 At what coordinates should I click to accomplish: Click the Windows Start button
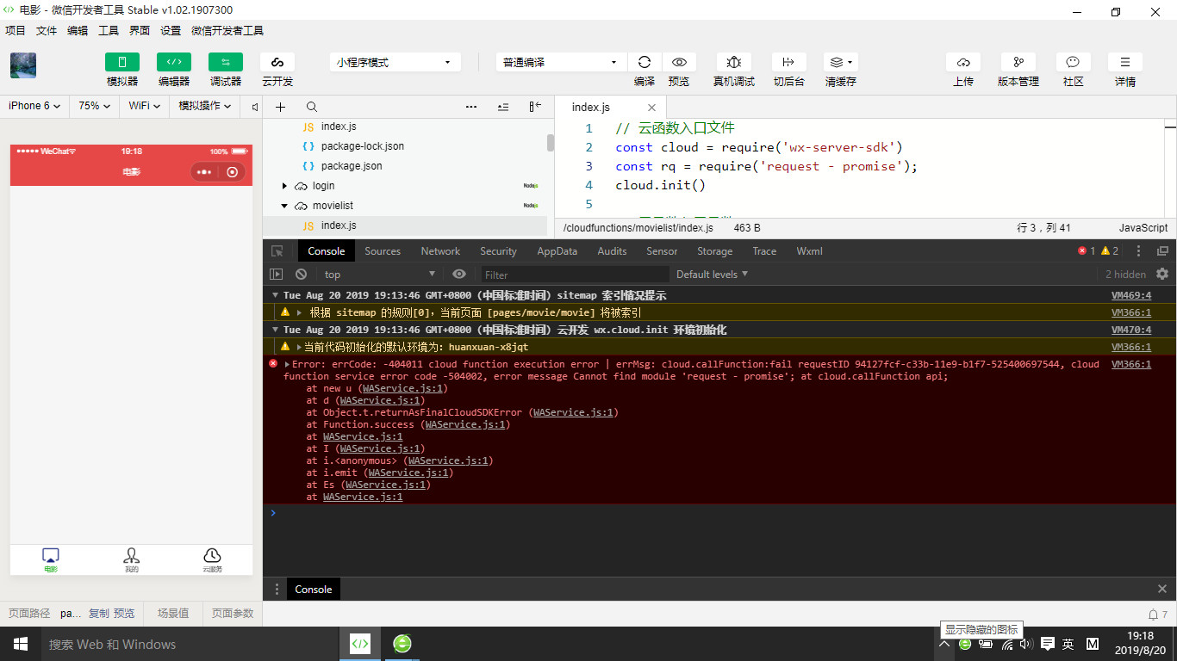(x=20, y=644)
